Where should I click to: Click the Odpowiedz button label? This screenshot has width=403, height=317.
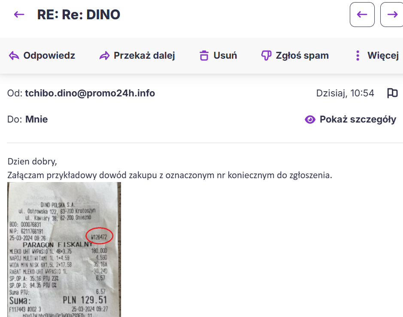coord(49,56)
